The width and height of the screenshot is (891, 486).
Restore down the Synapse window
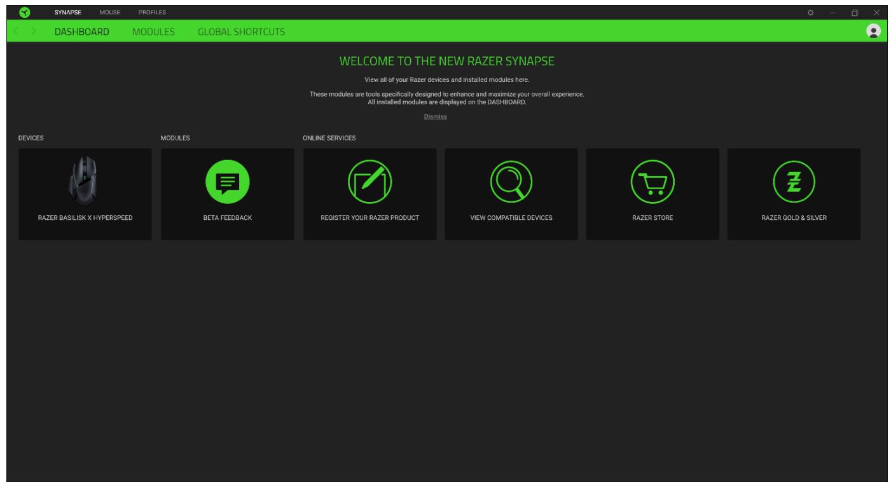coord(855,13)
